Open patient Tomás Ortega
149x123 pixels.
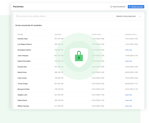[22, 84]
